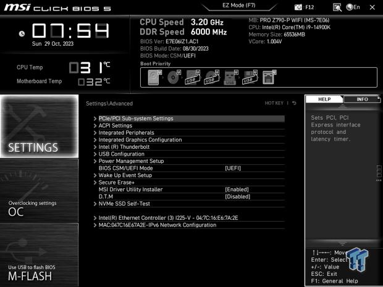Switch to the HELP tab
The width and height of the screenshot is (383, 287).
coord(324,99)
